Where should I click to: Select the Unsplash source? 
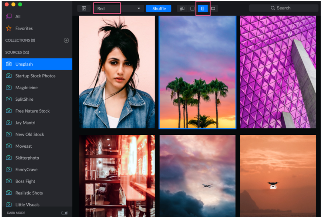(24, 64)
